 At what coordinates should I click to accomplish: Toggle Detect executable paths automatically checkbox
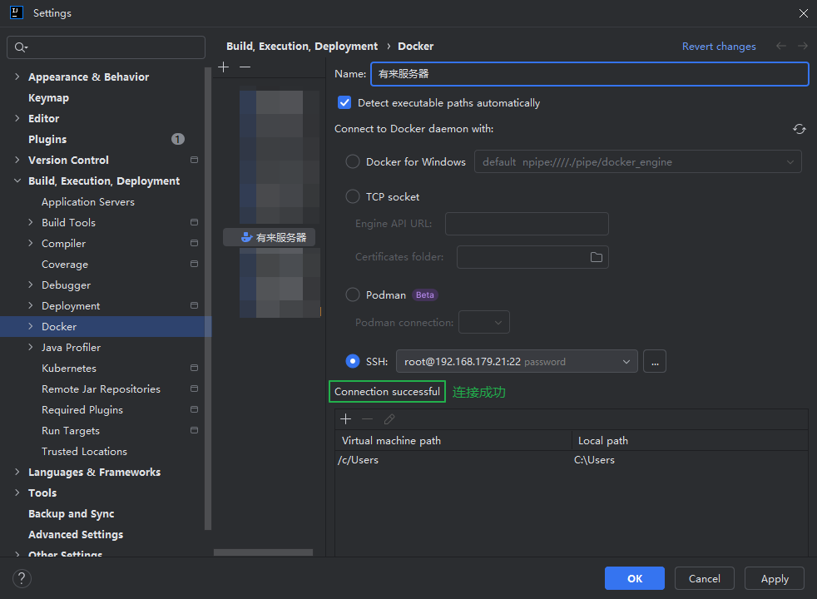coord(344,103)
